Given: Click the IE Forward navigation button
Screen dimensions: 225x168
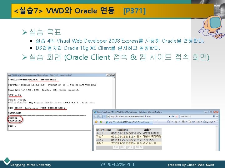Looking at the screenshot, I should 101,116.
